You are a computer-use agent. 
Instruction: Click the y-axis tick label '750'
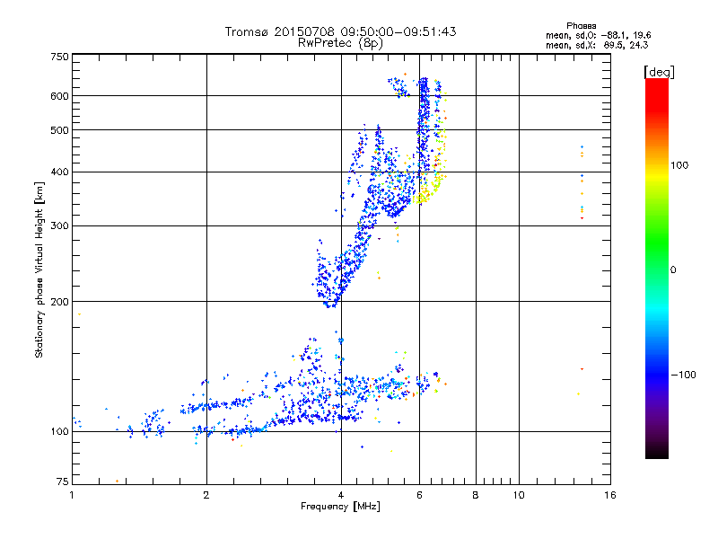click(59, 57)
